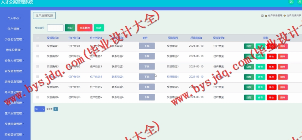Sort by 反馈时间 column arrows

click(201, 38)
